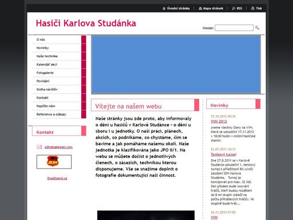The height and width of the screenshot is (220, 293).
Task: Click the printer icon for Tisk
Action: [x=252, y=9]
